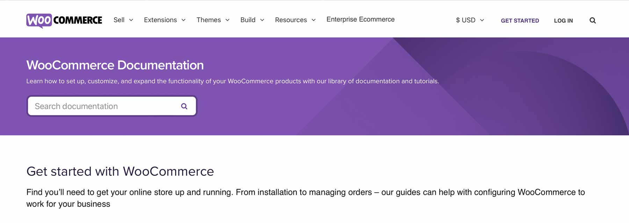Expand the Build dropdown chevron
629x223 pixels.
click(x=262, y=20)
